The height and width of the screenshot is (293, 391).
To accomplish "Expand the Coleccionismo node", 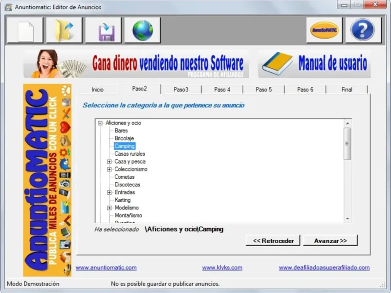I will (109, 169).
